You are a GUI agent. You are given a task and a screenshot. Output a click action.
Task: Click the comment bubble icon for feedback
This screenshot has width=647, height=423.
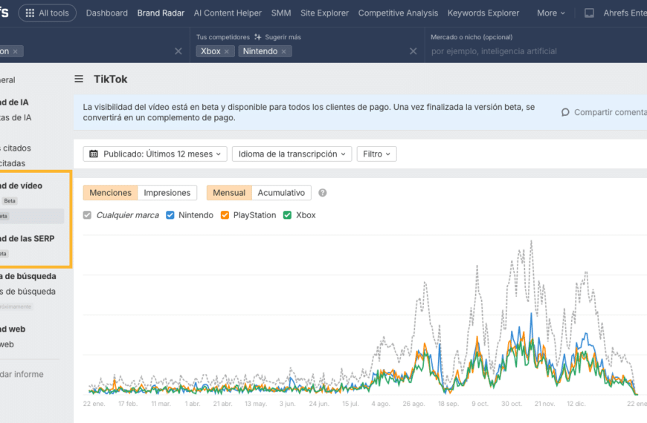[566, 112]
